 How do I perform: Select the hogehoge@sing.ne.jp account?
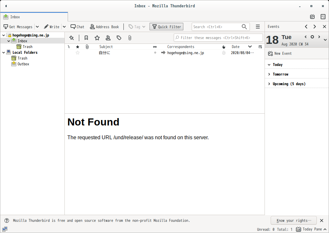(x=31, y=35)
